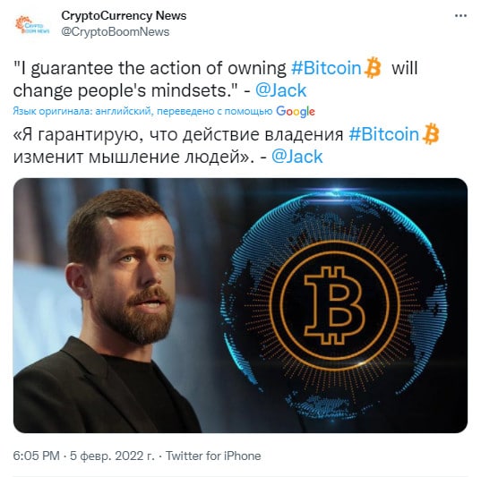Click the CryptoBoomNews profile avatar
Image resolution: width=481 pixels, height=477 pixels.
32,24
